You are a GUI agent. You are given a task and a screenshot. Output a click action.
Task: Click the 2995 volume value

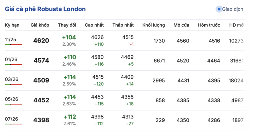pos(159,81)
